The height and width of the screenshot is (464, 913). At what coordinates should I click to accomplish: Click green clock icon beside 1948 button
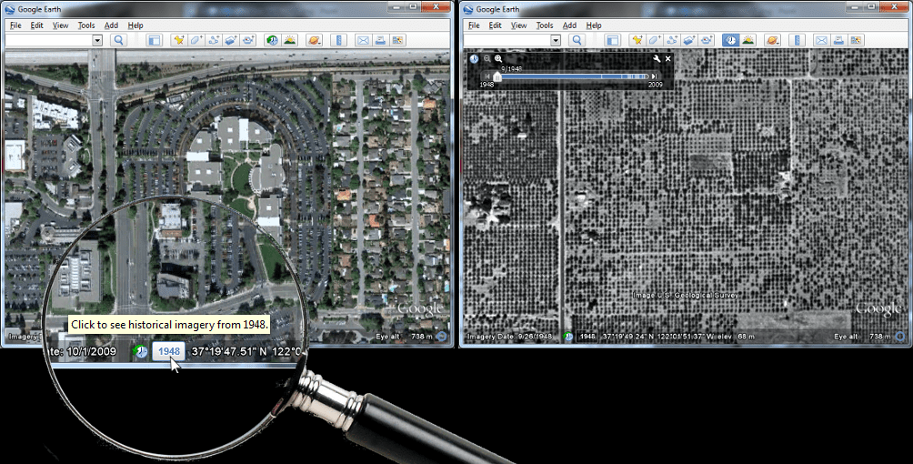click(x=140, y=351)
